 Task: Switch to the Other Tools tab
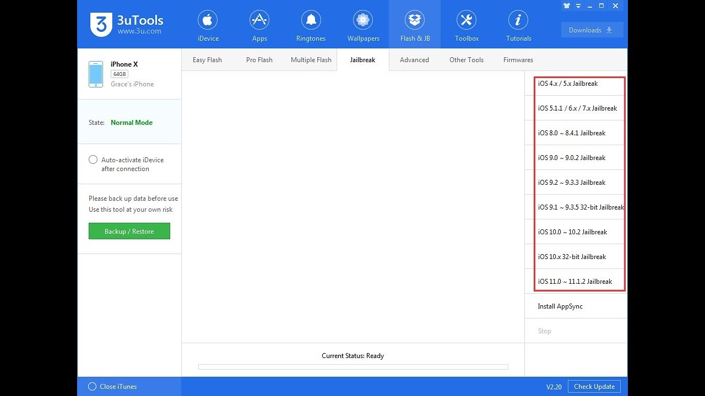point(467,60)
